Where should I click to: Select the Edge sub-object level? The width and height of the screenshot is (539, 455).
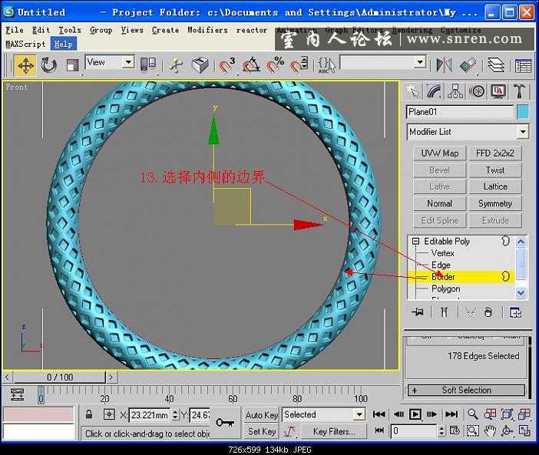coord(441,265)
